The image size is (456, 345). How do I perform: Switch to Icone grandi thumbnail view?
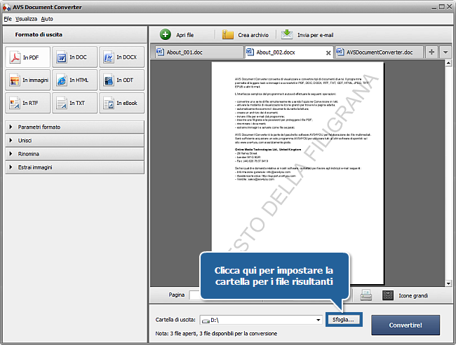click(388, 295)
